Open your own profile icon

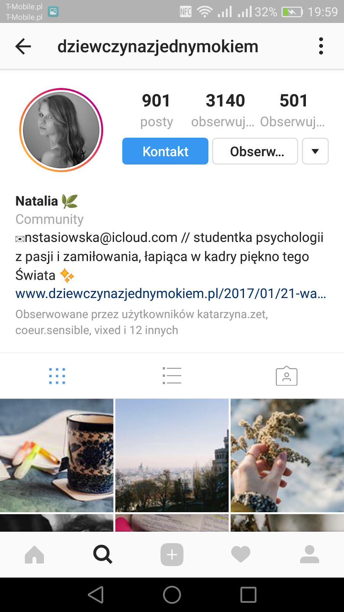tap(310, 555)
